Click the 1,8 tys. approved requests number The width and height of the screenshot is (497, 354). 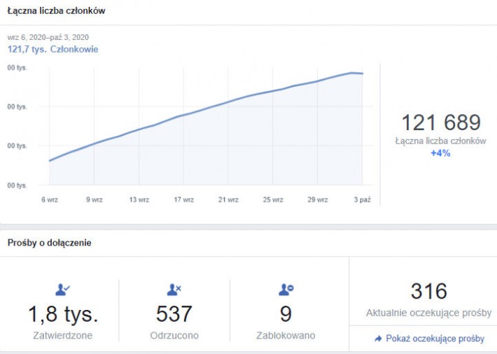coord(63,314)
